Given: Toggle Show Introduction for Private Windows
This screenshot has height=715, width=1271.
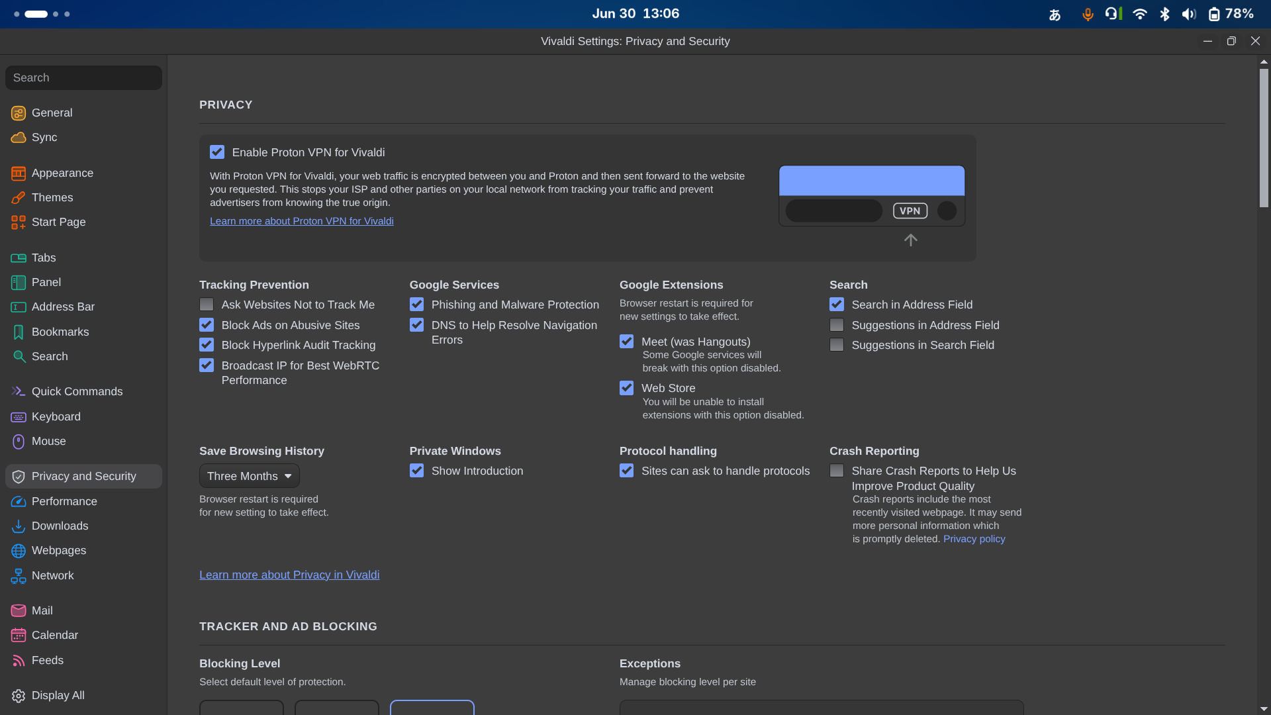Looking at the screenshot, I should click(416, 471).
